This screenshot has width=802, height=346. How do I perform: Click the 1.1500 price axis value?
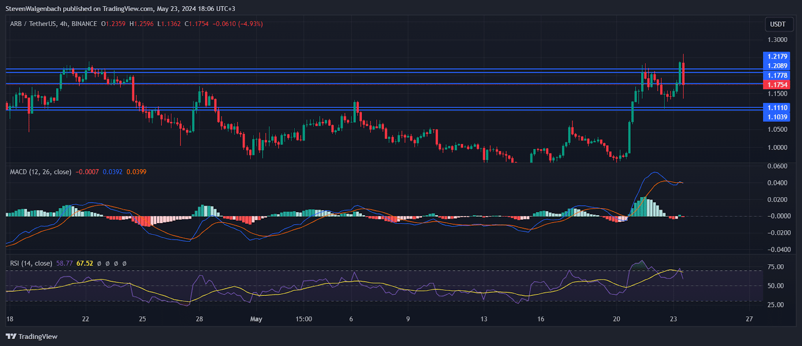click(777, 94)
